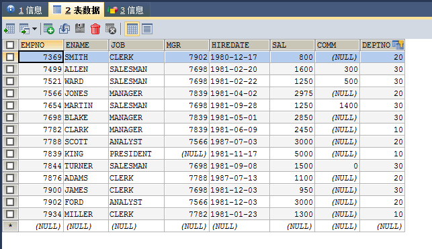This screenshot has width=432, height=249.
Task: Toggle the select-all header checkbox
Action: [x=10, y=45]
